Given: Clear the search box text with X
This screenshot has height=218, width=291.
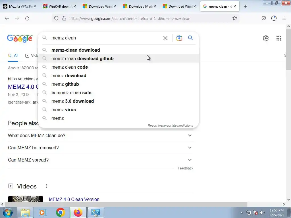Looking at the screenshot, I should (165, 38).
